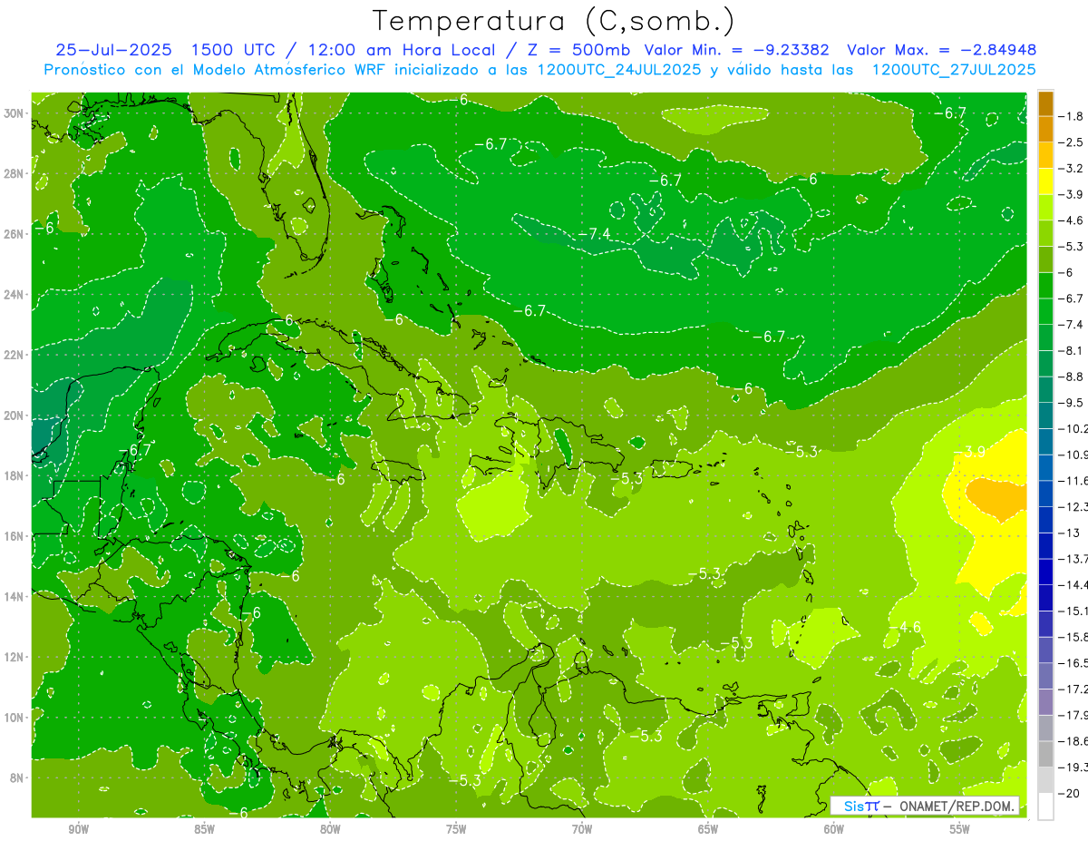Click the -16.5 colorbar value
Viewport: 1088px width, 841px height.
(1074, 663)
